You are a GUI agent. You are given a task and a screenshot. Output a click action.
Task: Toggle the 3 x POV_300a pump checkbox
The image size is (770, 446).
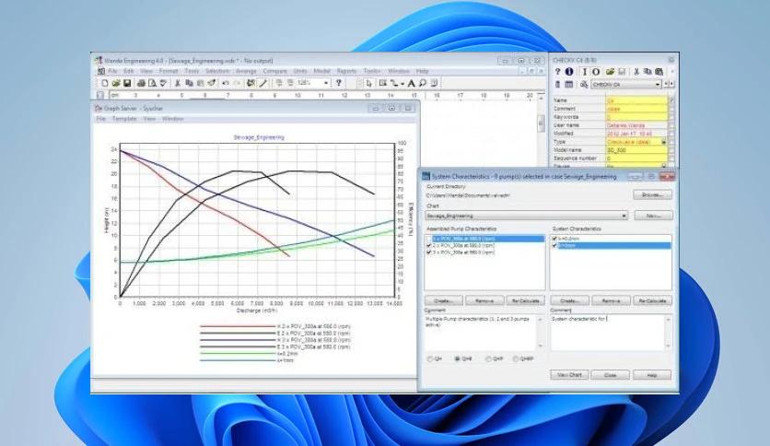tap(428, 252)
